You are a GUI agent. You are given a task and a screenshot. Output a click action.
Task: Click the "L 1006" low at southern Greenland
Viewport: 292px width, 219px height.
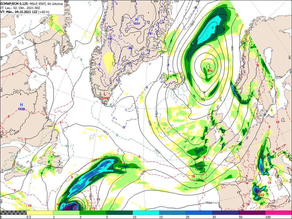click(105, 96)
